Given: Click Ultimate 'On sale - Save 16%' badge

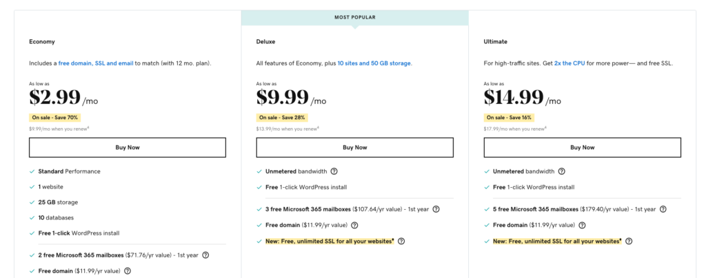Looking at the screenshot, I should pos(510,118).
